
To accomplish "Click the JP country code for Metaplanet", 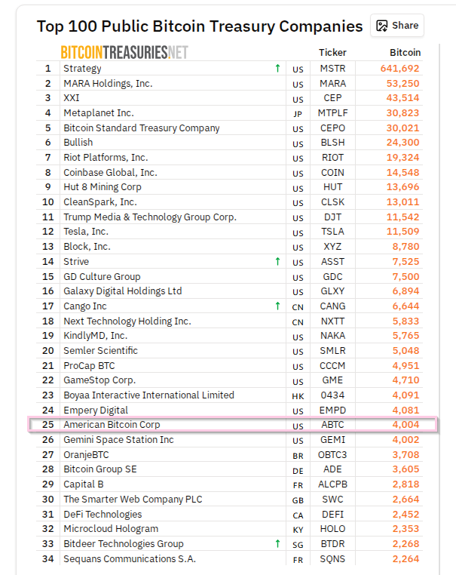I will click(x=298, y=114).
